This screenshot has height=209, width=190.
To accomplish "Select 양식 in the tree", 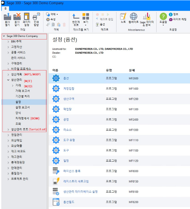I will coord(18,113).
